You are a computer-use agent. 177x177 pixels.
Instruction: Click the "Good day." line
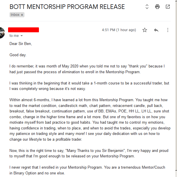pyautogui.click(x=18, y=55)
